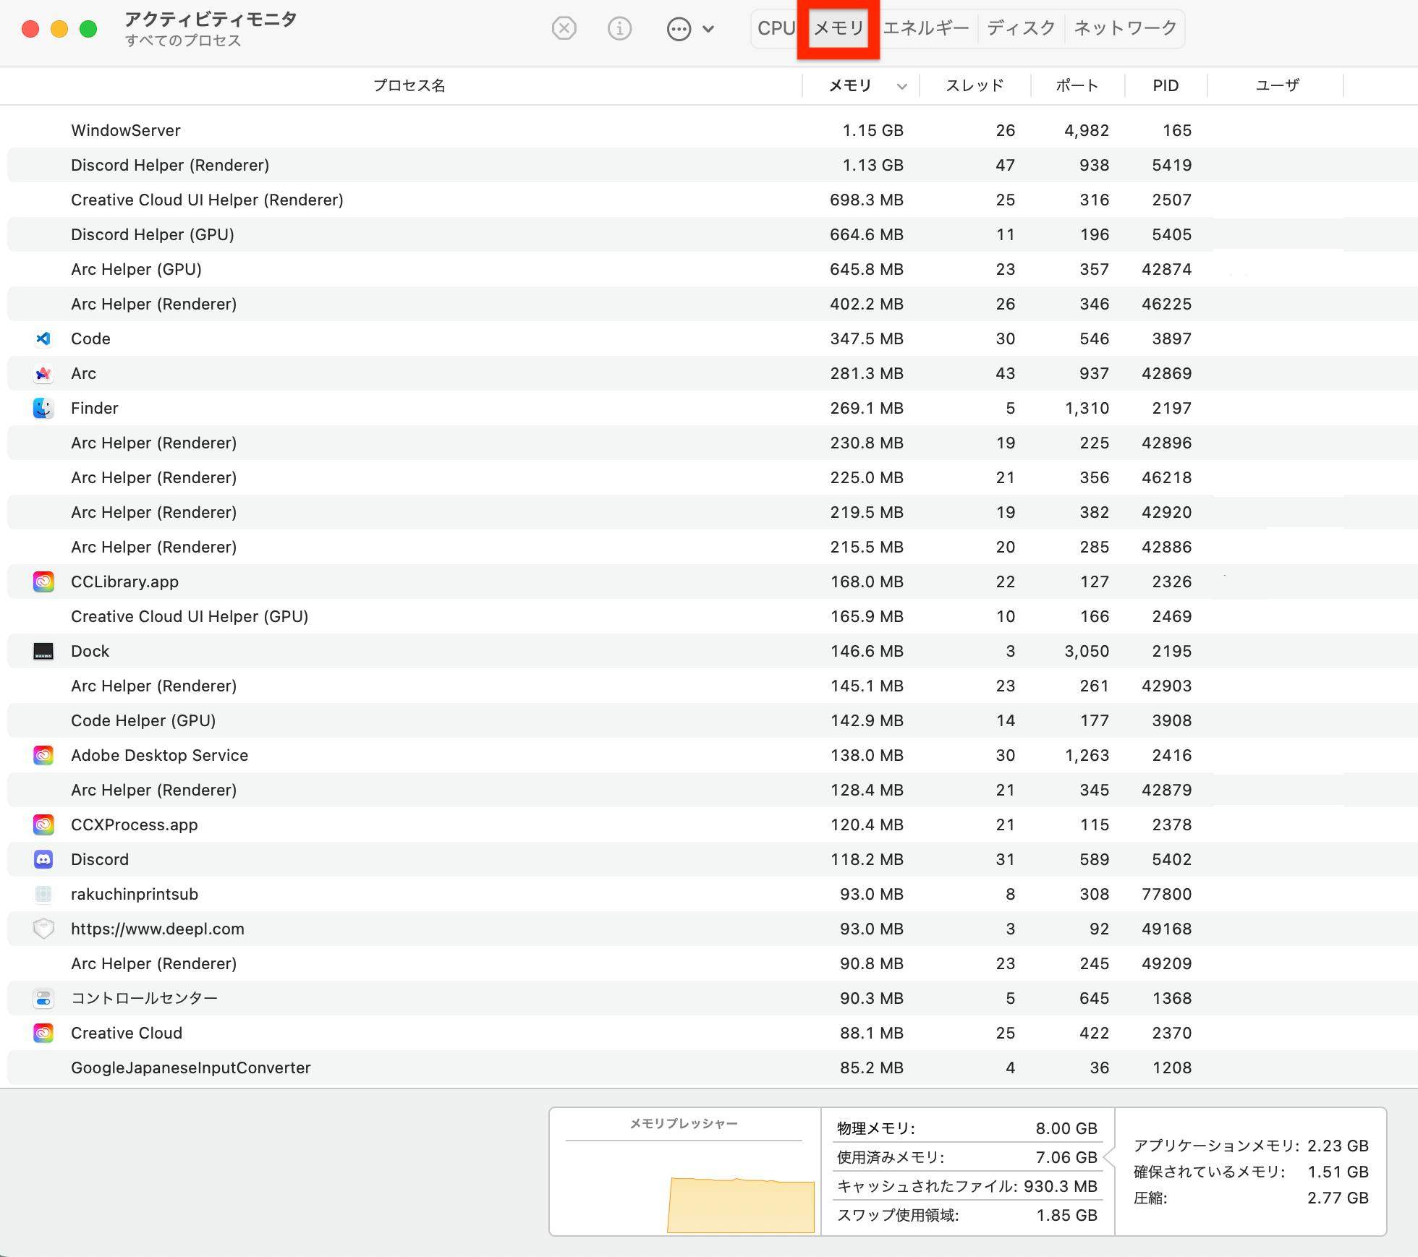Click the Dock process icon
Screen dimensions: 1418x1257
[43, 651]
